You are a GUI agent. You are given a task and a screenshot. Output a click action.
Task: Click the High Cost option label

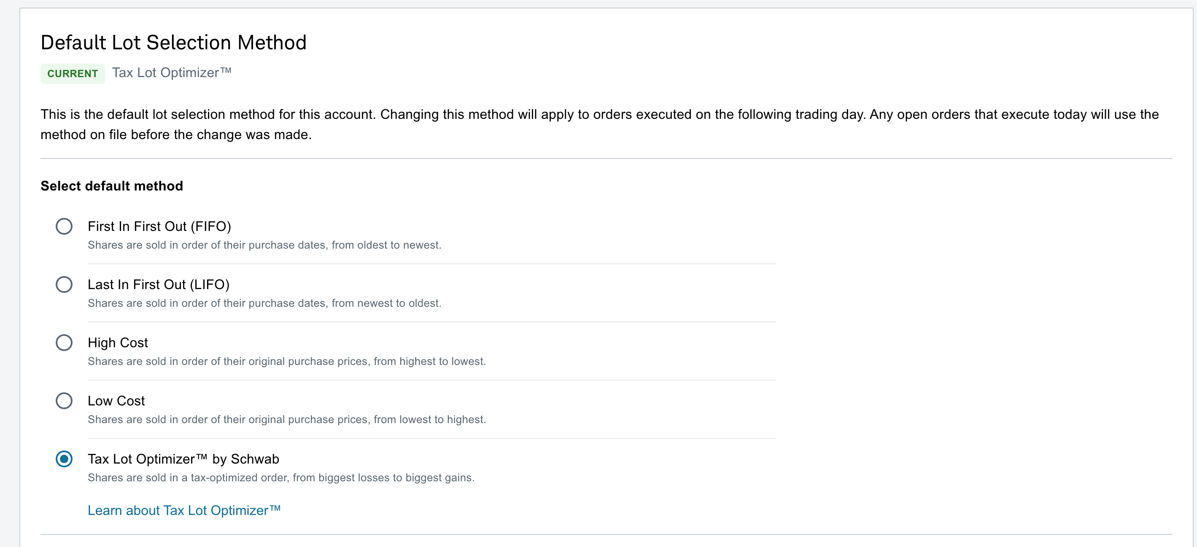[x=118, y=343]
